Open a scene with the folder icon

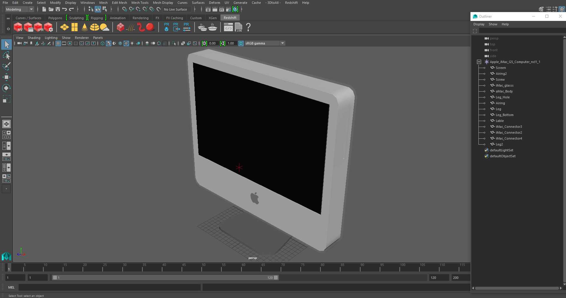51,9
